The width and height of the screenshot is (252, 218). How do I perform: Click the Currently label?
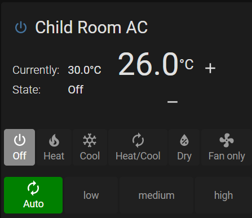coord(36,70)
